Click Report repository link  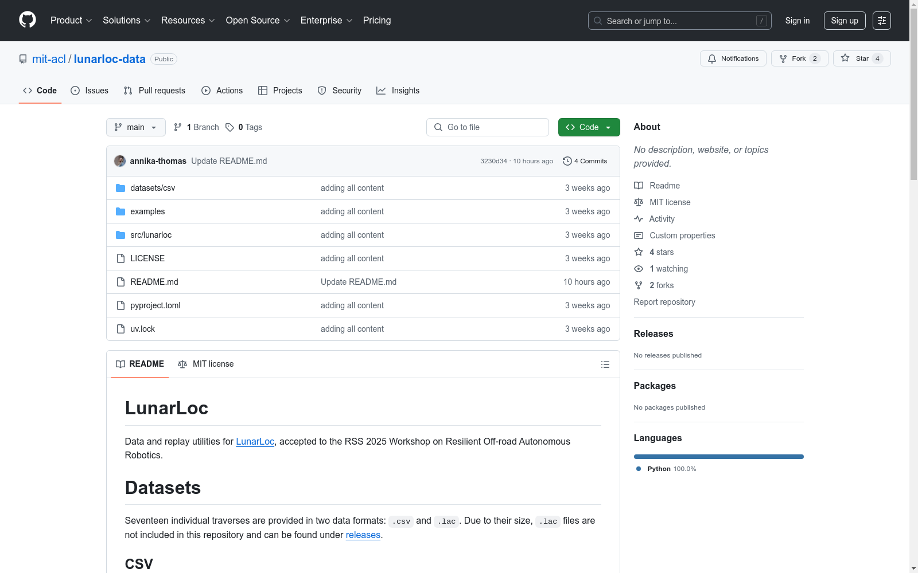click(x=664, y=302)
